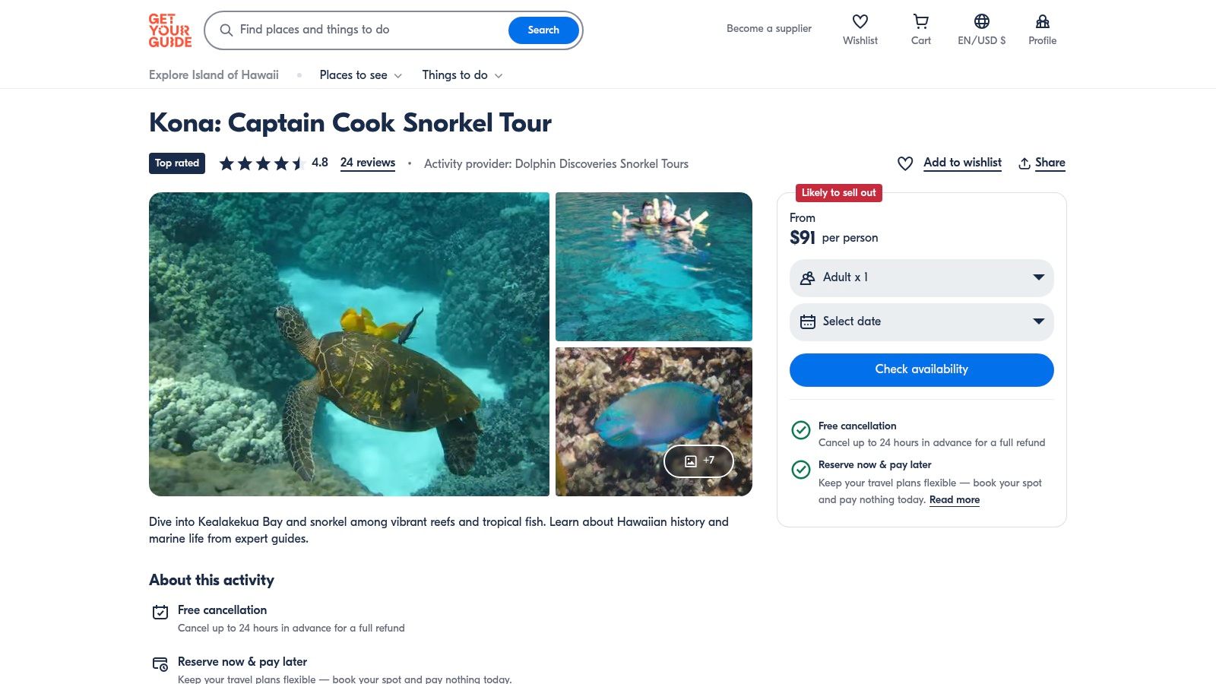Click the GetYourGuide logo
This screenshot has height=684, width=1216.
pos(169,30)
